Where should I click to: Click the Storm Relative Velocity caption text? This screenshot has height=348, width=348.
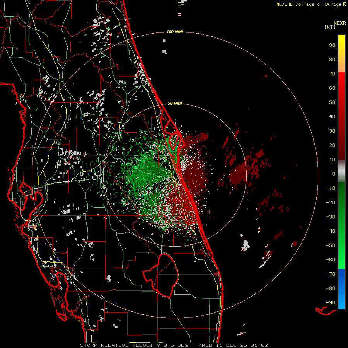point(174,345)
